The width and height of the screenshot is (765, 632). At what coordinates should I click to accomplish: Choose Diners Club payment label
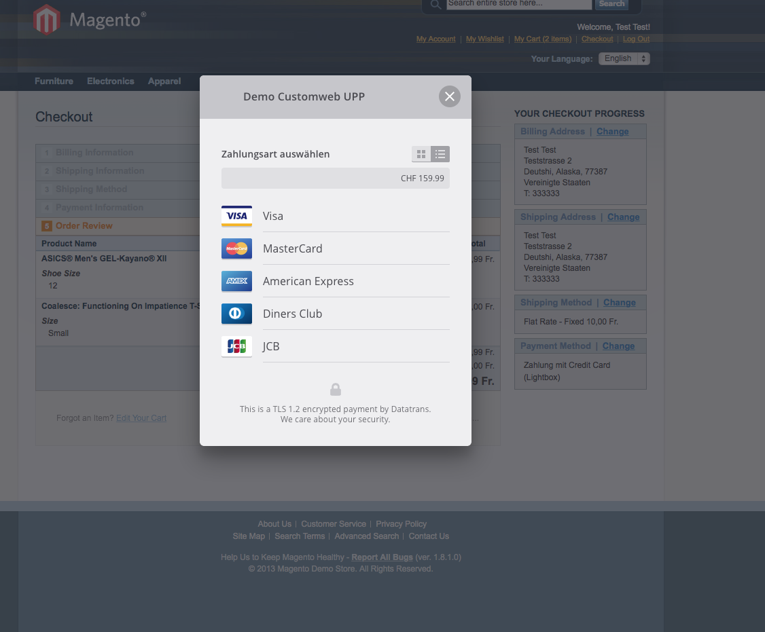tap(292, 314)
